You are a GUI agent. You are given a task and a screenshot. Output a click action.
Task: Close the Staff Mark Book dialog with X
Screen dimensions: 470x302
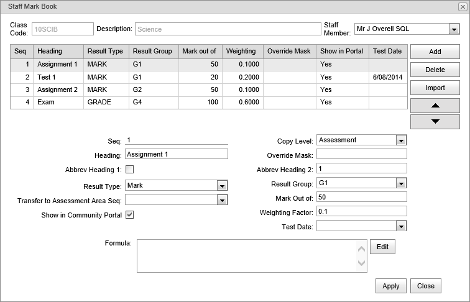pyautogui.click(x=463, y=7)
